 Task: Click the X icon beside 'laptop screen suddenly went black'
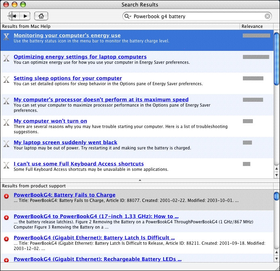click(6, 144)
